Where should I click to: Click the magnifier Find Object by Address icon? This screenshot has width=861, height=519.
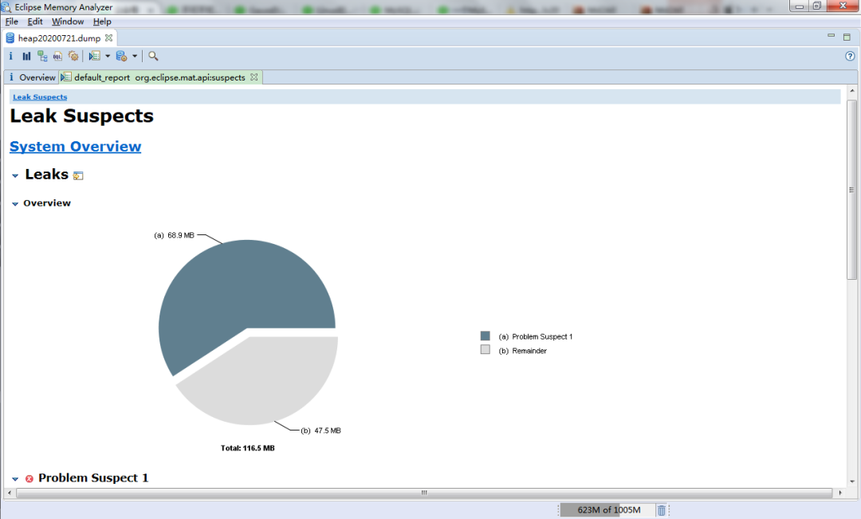click(153, 56)
